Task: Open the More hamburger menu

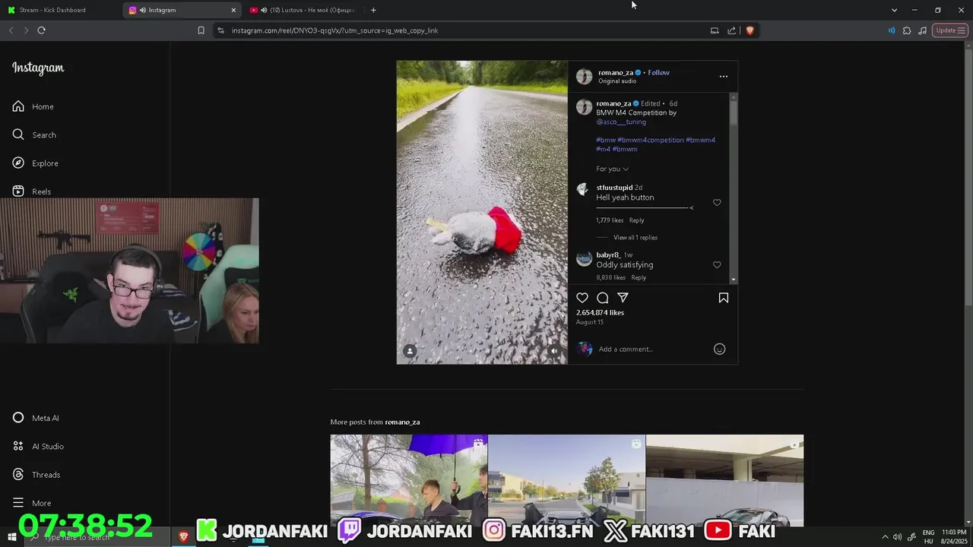Action: tap(32, 503)
